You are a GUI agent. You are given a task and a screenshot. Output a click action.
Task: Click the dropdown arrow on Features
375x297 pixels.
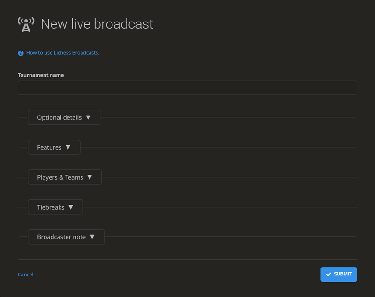[x=68, y=147]
